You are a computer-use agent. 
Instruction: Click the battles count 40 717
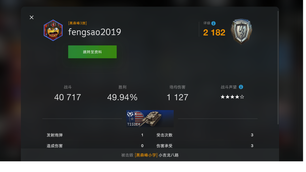coord(67,97)
